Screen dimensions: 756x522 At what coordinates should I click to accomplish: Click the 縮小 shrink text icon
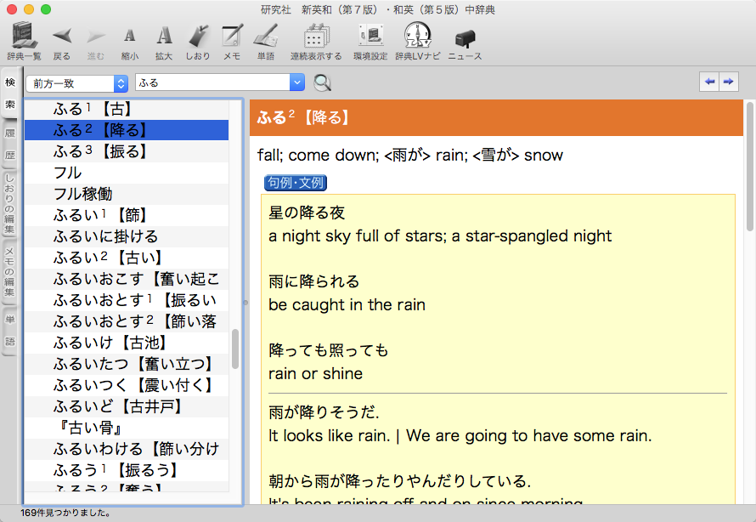tap(129, 36)
